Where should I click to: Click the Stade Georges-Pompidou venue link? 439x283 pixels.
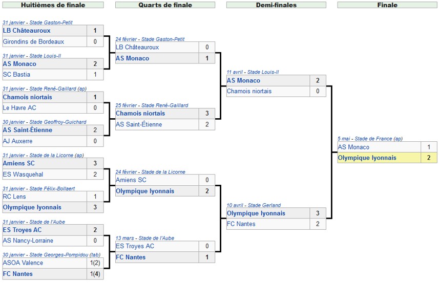click(59, 255)
